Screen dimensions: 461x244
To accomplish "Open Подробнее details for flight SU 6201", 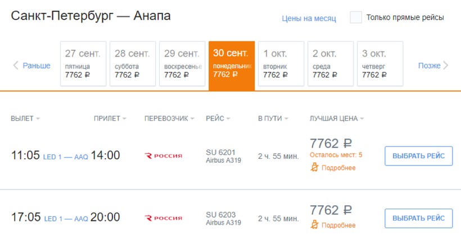I will (x=338, y=168).
